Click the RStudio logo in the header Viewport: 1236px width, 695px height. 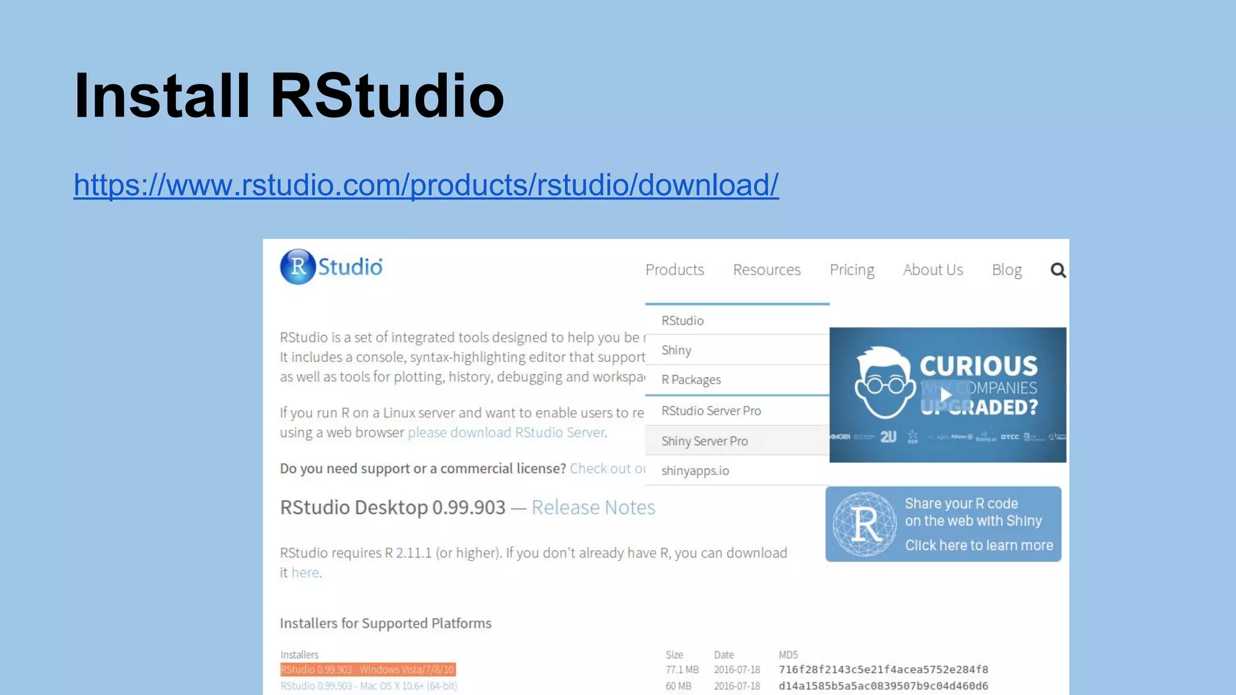coord(331,267)
